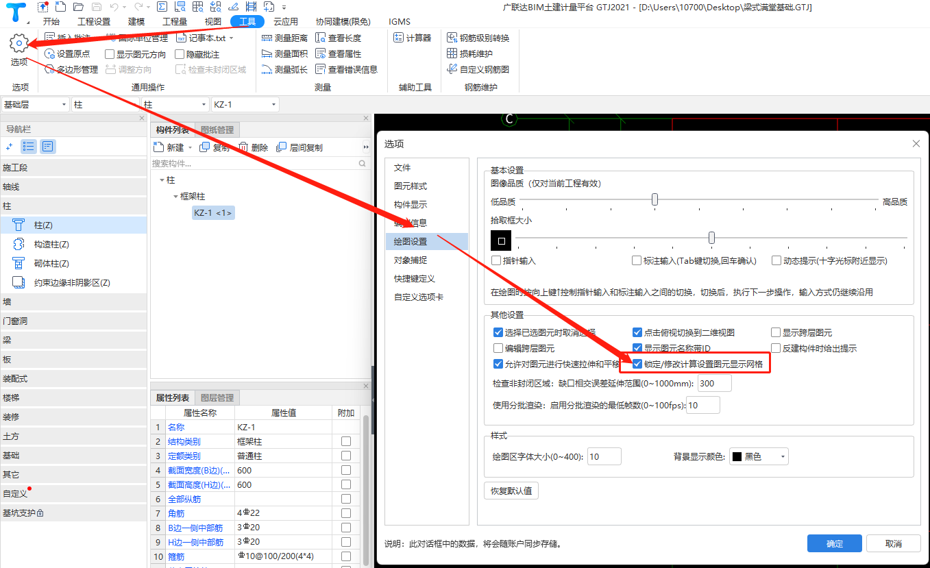
Task: Expand the 梁 section in the navigation bar
Action: coord(73,340)
